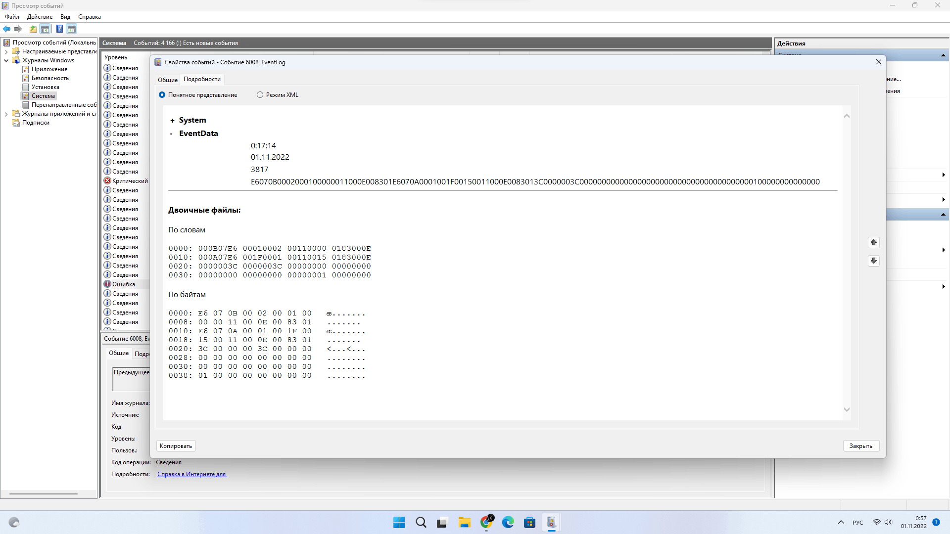Screen dimensions: 950x534
Task: Collapse the lower Actions pane section arrow
Action: pyautogui.click(x=943, y=215)
